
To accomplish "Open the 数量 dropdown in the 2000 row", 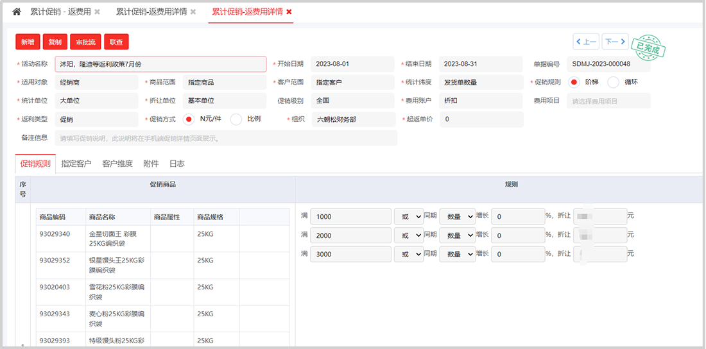I will [457, 235].
